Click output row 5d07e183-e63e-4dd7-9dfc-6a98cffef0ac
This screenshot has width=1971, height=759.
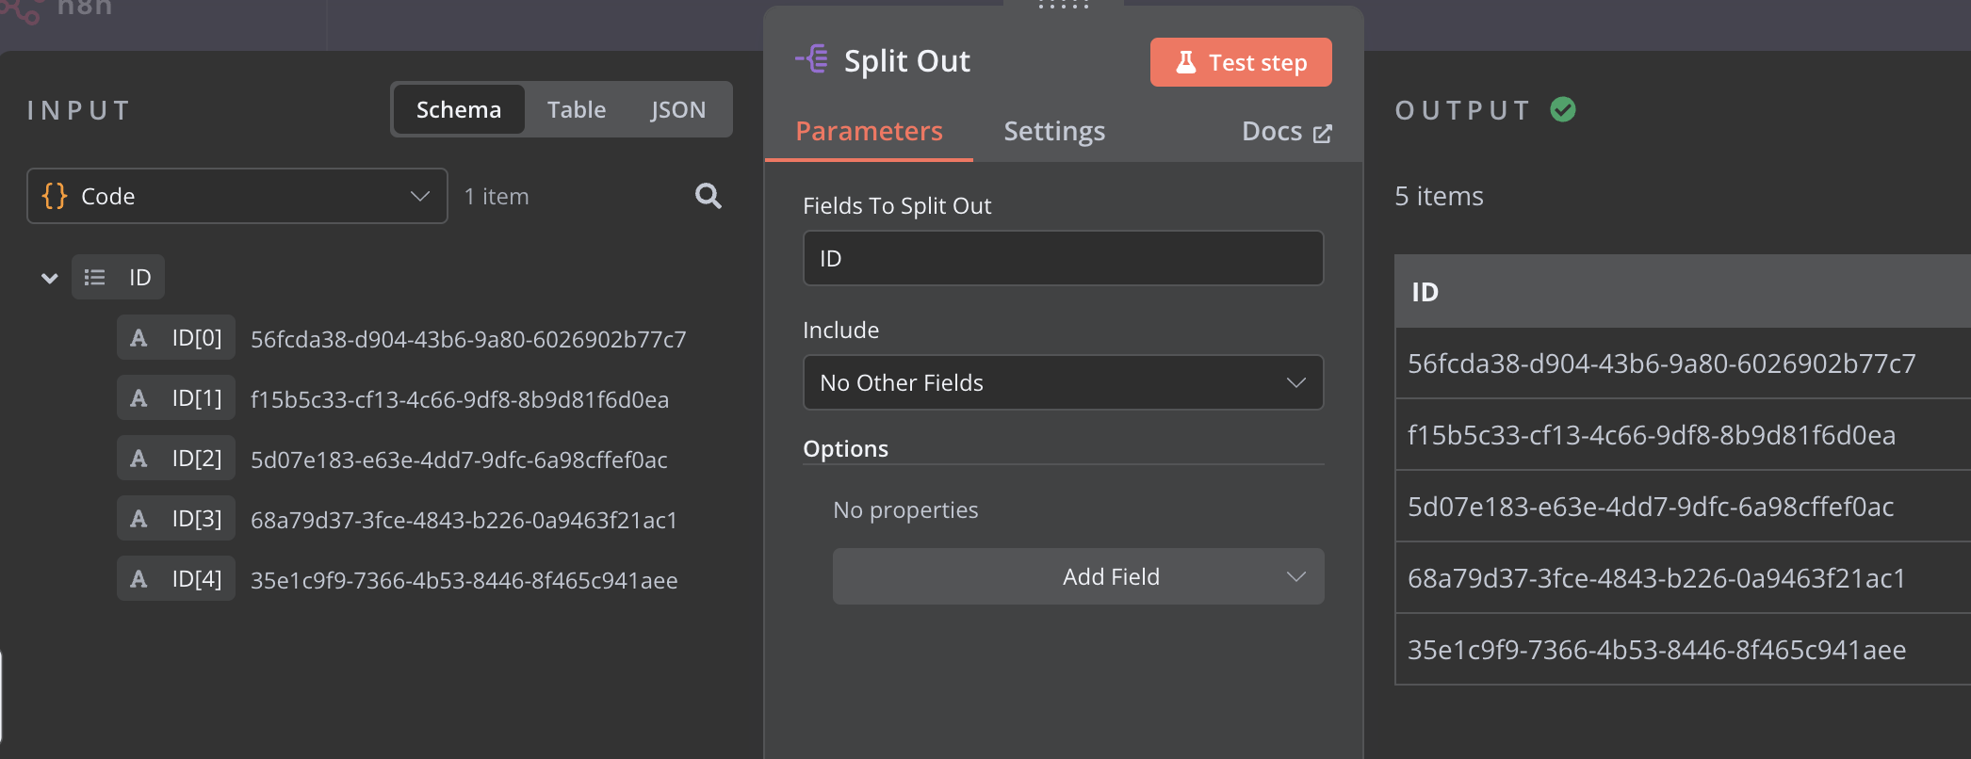(x=1683, y=507)
